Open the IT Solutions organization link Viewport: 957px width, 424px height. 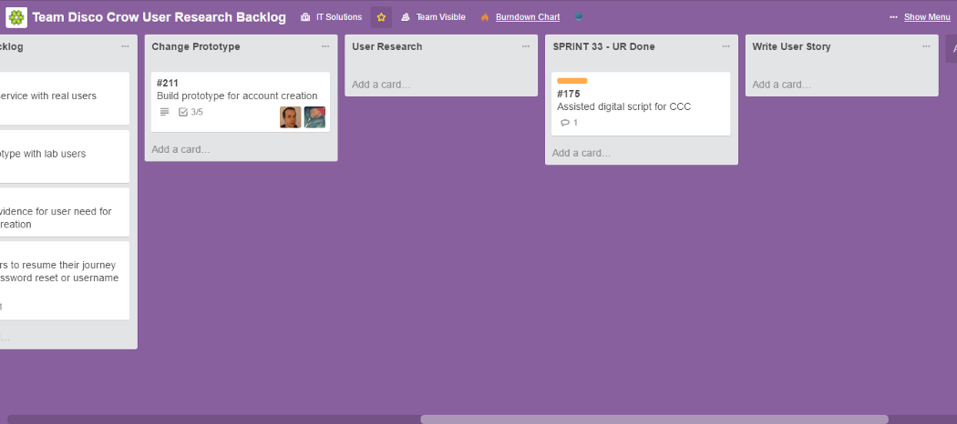[x=339, y=17]
